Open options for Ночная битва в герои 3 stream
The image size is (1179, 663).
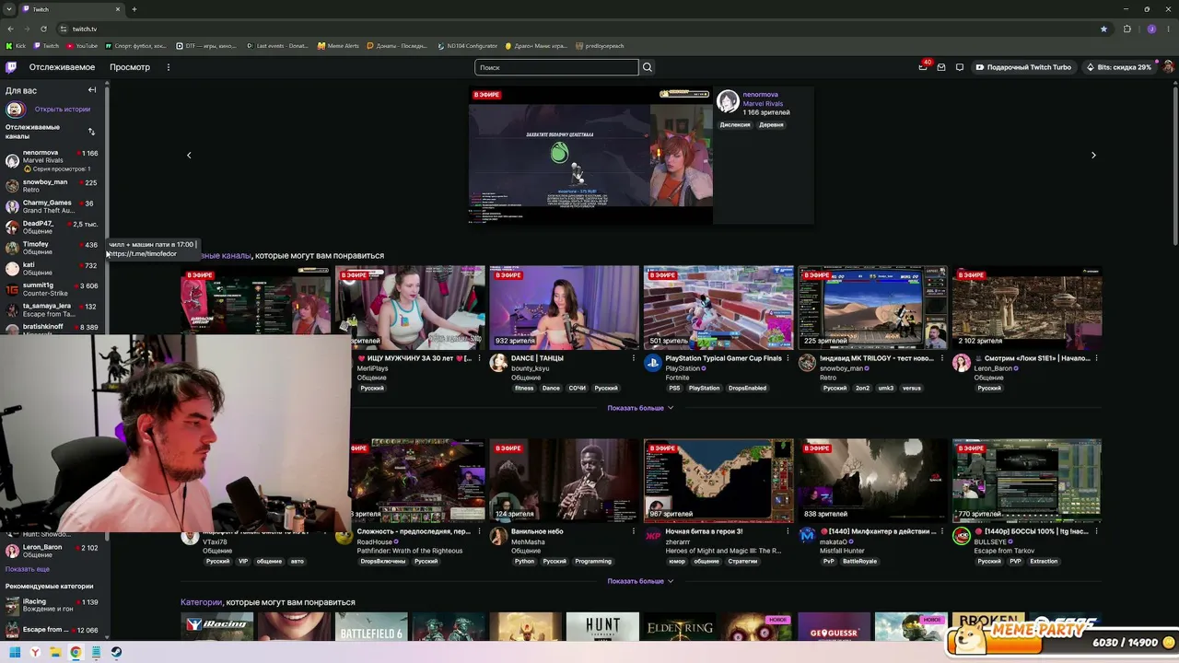[x=788, y=531]
